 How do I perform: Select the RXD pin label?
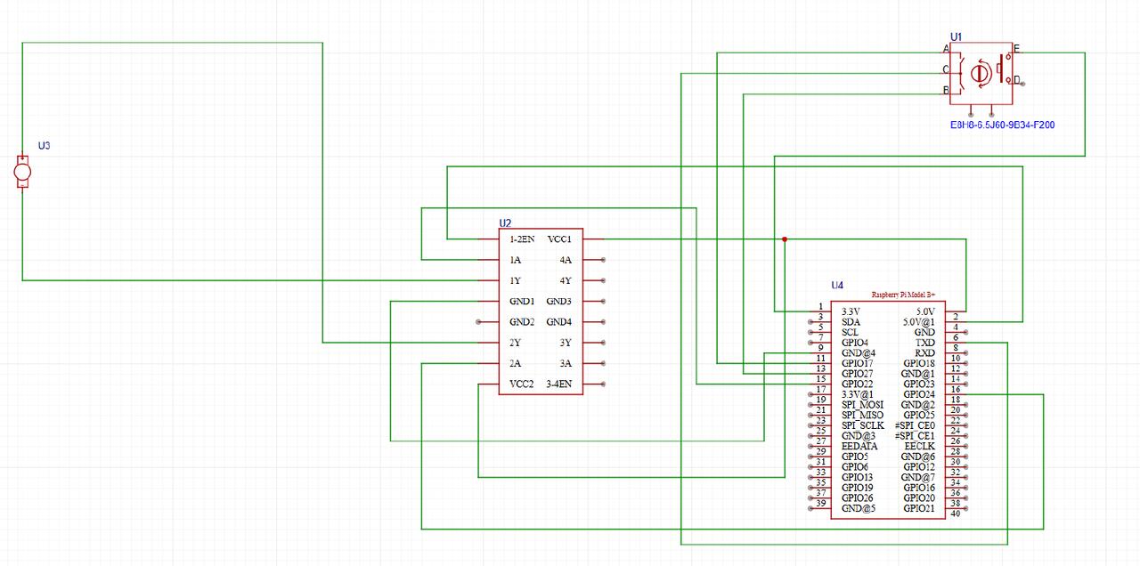(x=925, y=353)
